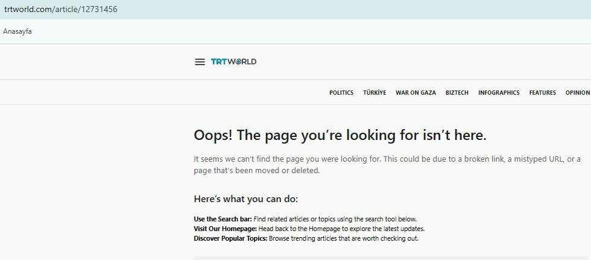This screenshot has width=591, height=260.
Task: Click the "Discover Popular Topics:" label
Action: [230, 238]
